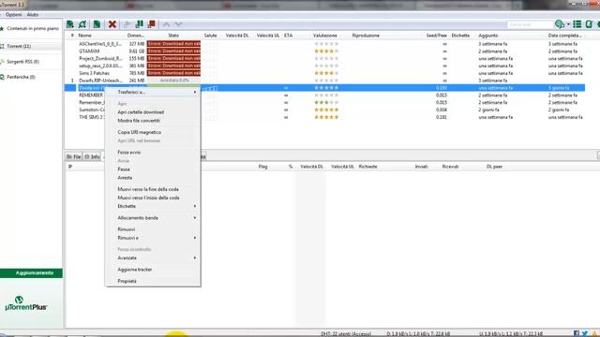Click DHT status in the status bar

pos(346,333)
